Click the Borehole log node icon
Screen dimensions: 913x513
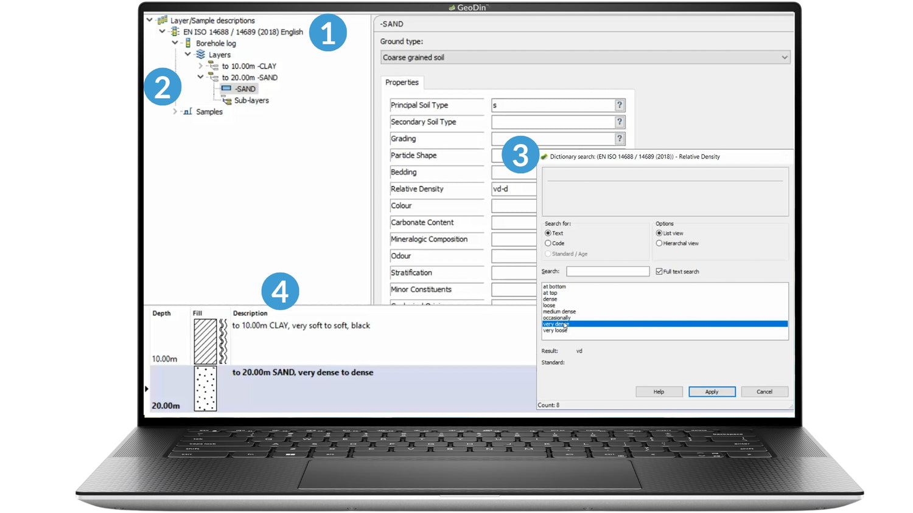(188, 43)
